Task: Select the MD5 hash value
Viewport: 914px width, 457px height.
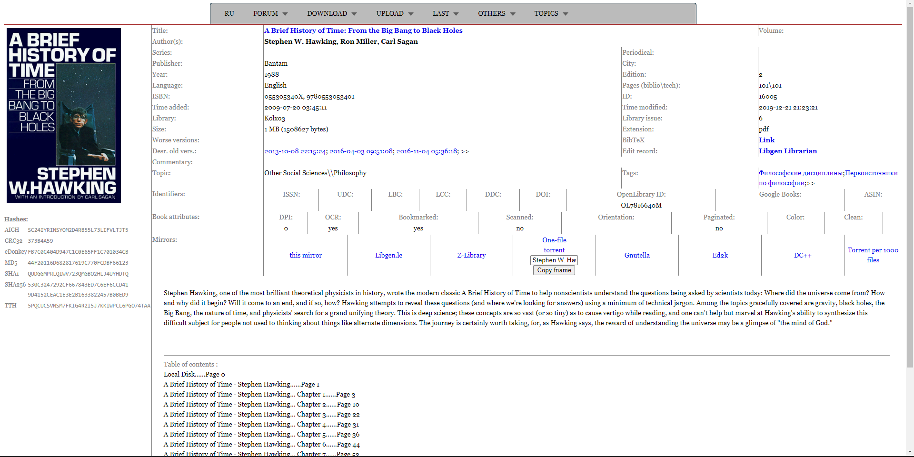Action: click(x=78, y=263)
